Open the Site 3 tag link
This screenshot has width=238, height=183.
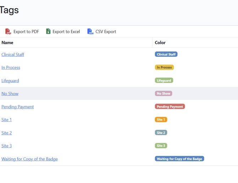tap(6, 146)
